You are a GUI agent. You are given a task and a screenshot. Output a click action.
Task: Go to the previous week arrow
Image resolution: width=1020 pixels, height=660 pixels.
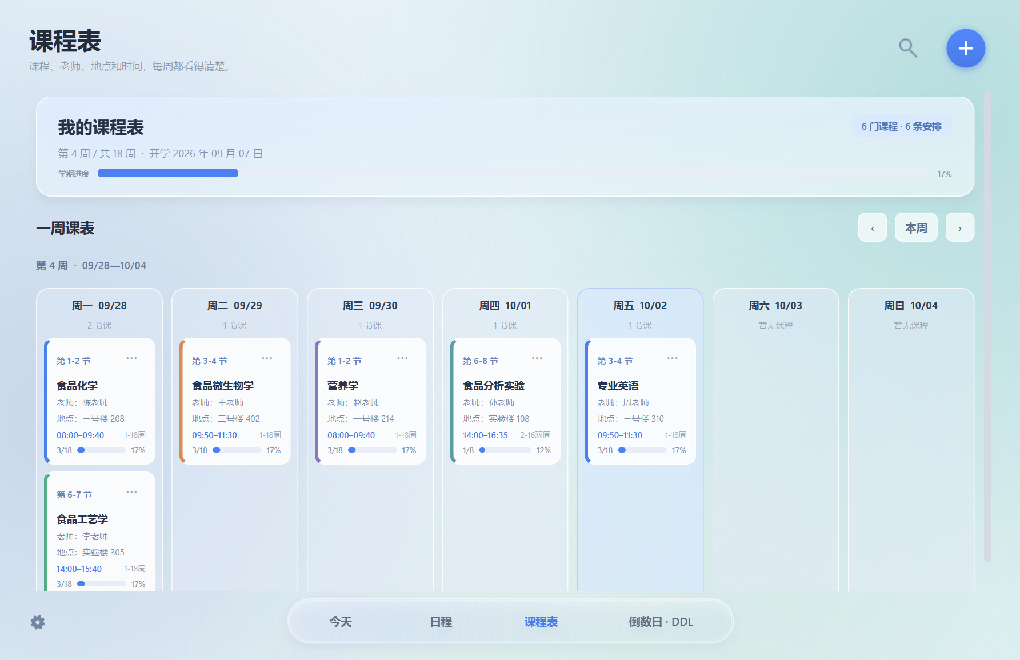[x=873, y=228]
